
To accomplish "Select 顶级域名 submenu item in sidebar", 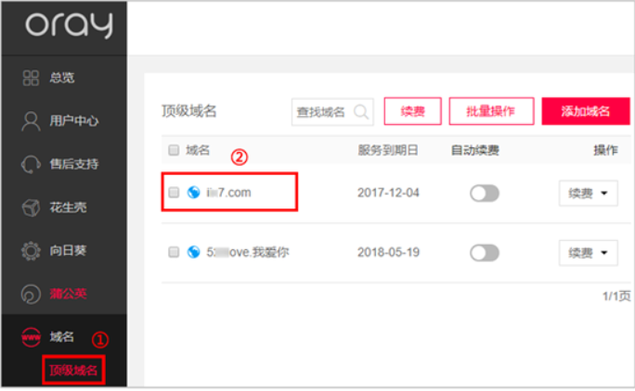I will coord(73,371).
